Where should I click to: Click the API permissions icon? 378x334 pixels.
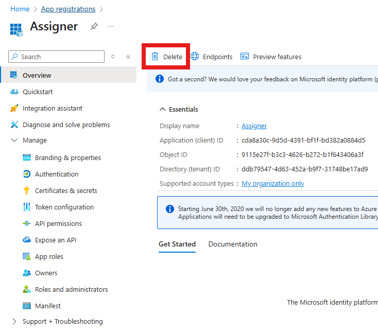pyautogui.click(x=26, y=223)
